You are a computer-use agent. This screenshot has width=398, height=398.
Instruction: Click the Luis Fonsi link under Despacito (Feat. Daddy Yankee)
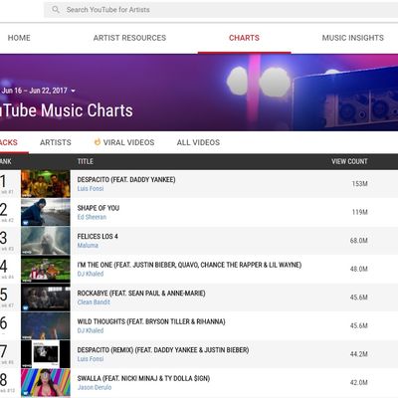[91, 188]
